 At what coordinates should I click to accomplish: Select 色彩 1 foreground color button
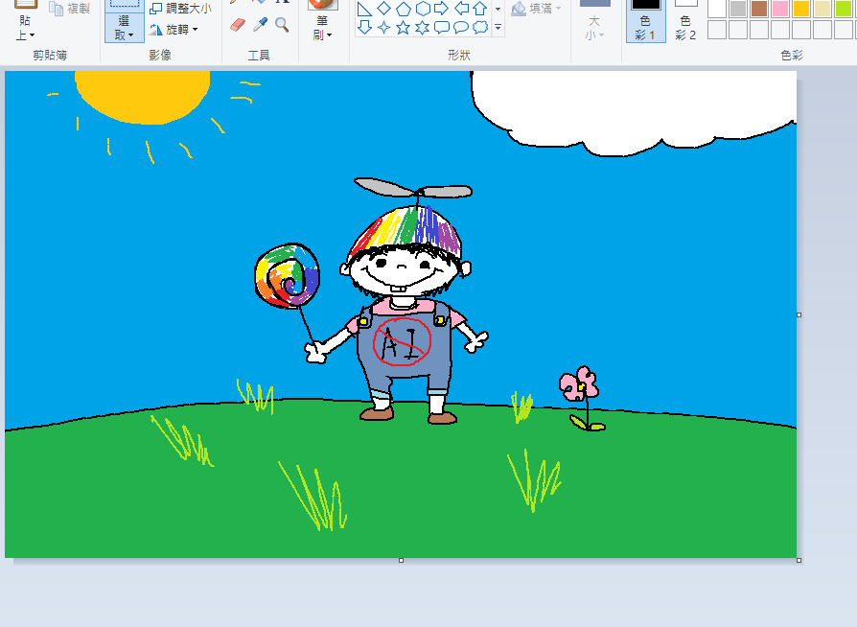coord(645,21)
